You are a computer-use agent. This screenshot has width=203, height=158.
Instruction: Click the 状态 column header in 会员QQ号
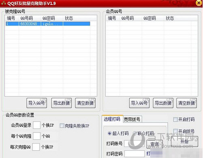coord(177,18)
